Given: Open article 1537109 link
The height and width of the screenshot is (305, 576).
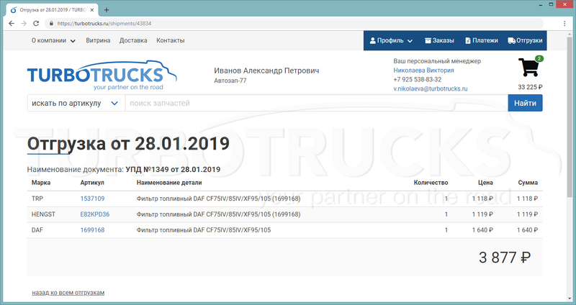Looking at the screenshot, I should click(92, 199).
